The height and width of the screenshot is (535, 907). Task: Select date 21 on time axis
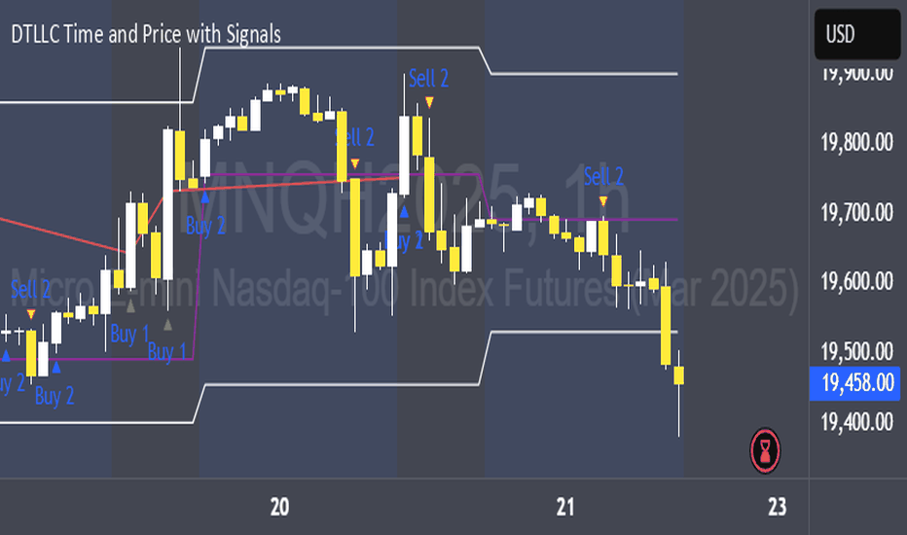(565, 507)
